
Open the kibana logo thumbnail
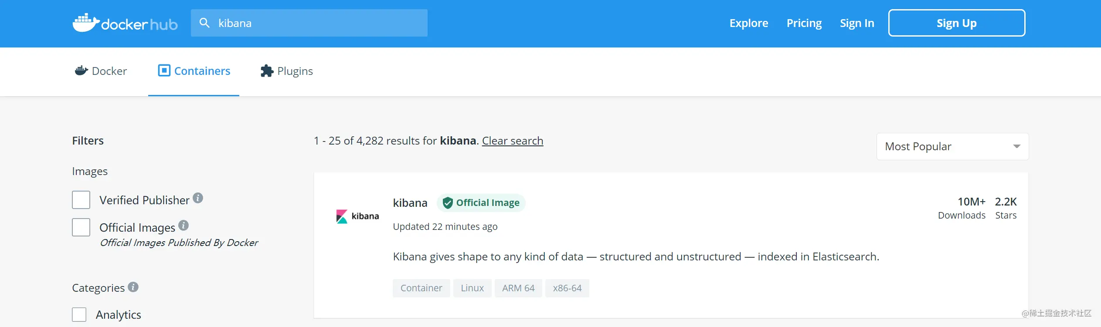pyautogui.click(x=357, y=216)
